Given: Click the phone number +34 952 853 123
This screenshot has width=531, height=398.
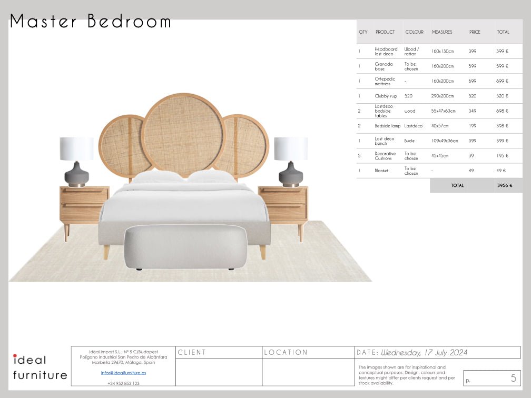Looking at the screenshot, I should tap(123, 383).
